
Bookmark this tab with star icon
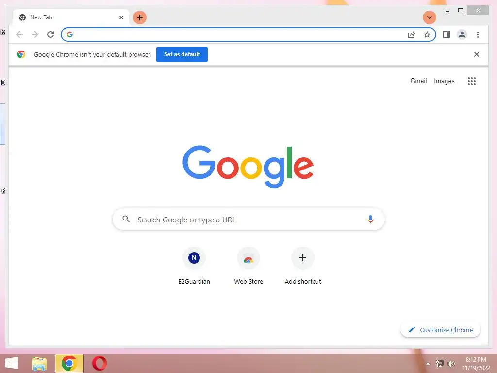(427, 34)
